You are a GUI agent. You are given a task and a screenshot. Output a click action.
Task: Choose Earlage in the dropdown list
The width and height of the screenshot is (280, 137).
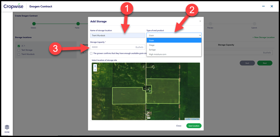[x=174, y=50]
